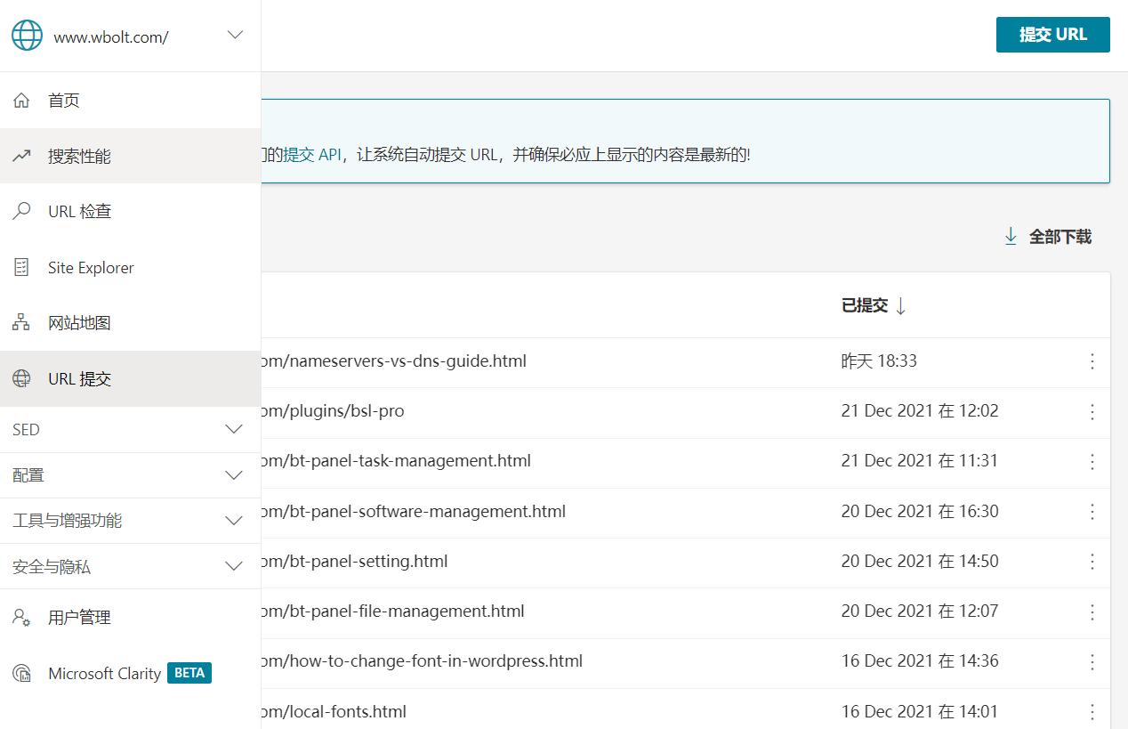Click the 提交 URL button
1128x729 pixels.
click(x=1052, y=35)
